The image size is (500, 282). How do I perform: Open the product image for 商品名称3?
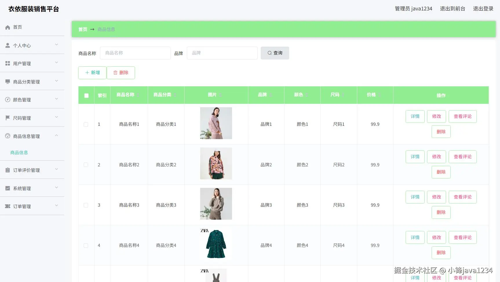pyautogui.click(x=216, y=204)
